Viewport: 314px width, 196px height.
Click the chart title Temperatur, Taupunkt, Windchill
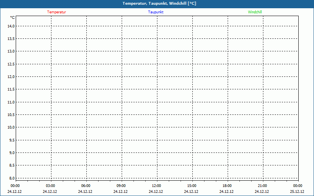(x=159, y=4)
